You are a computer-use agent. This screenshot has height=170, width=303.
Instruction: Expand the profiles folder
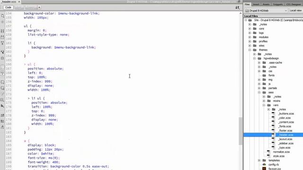250,42
